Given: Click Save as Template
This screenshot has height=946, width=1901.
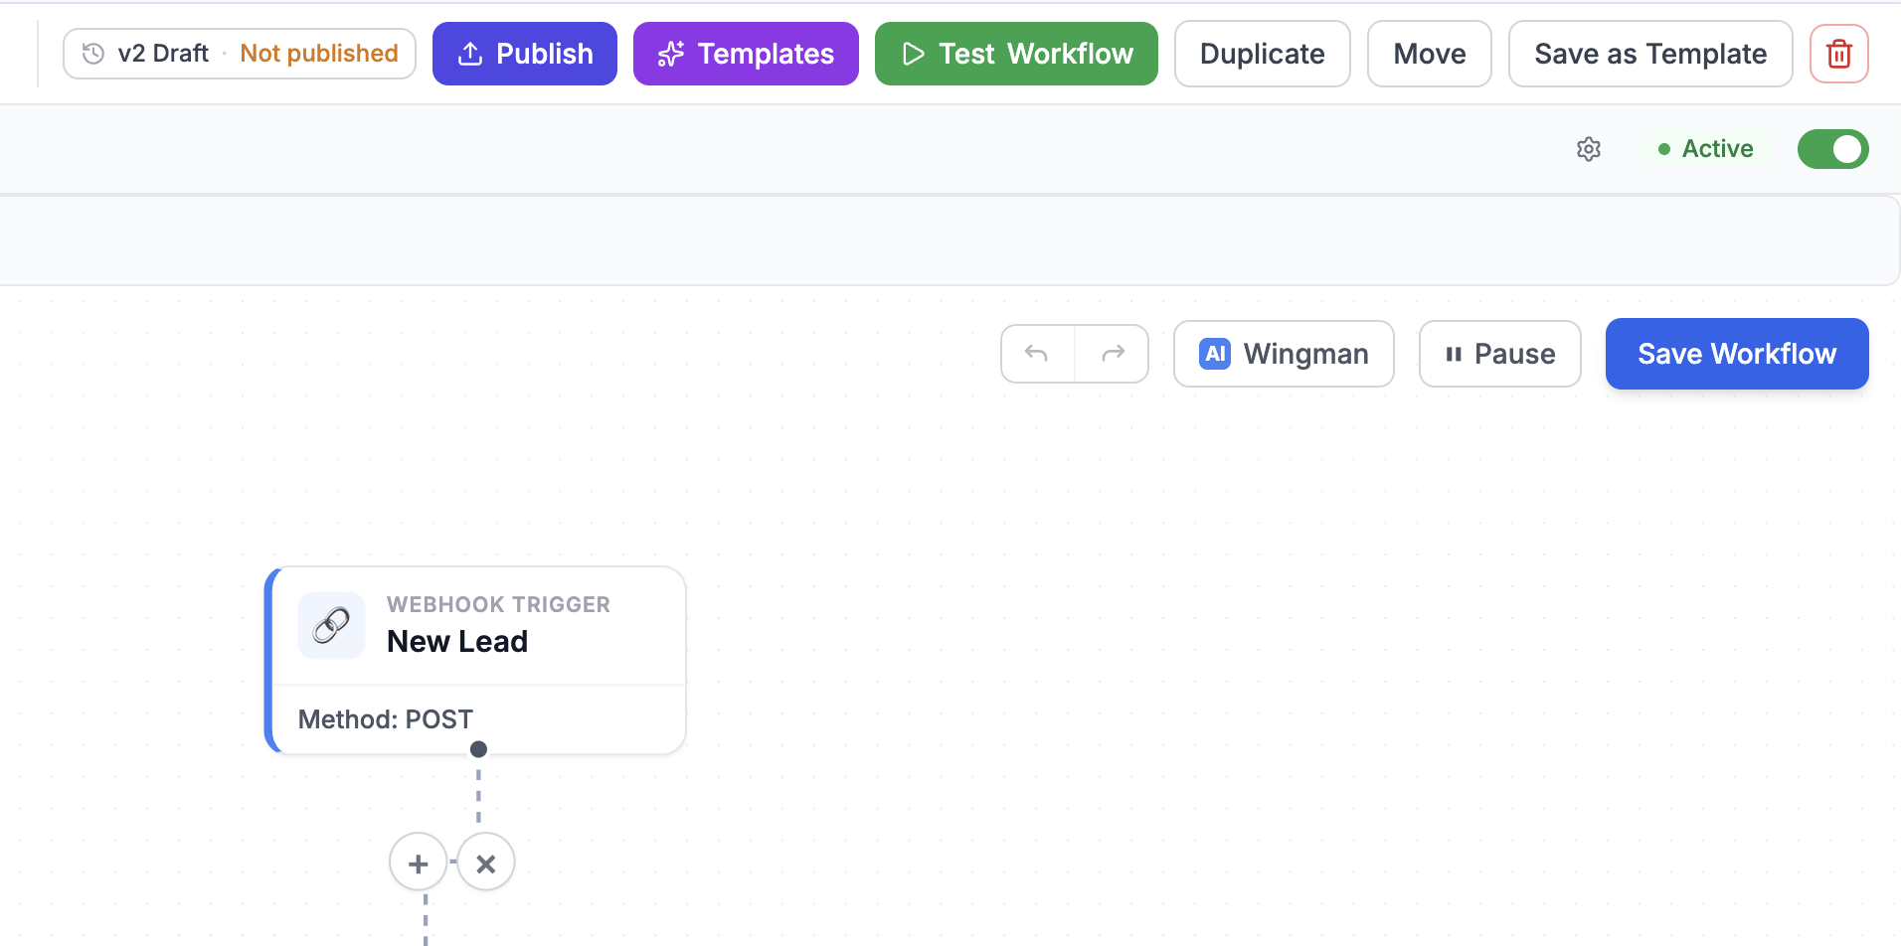Looking at the screenshot, I should (1650, 54).
